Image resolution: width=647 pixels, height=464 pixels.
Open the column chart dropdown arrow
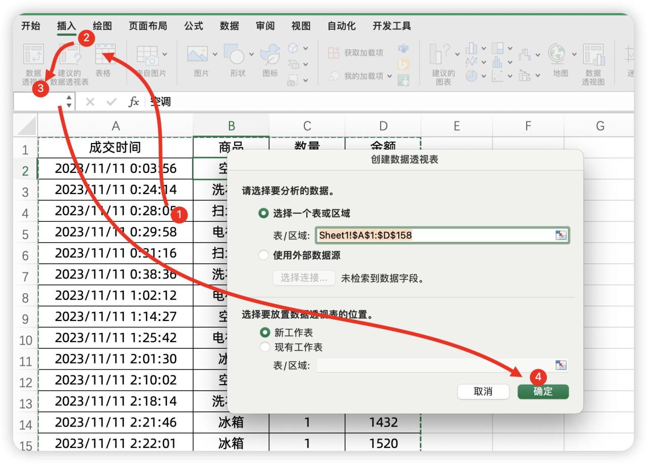484,49
